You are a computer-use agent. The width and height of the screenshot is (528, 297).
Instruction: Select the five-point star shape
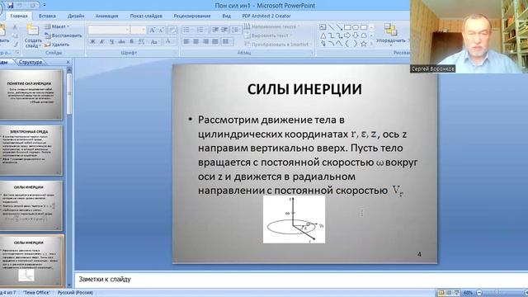(x=364, y=44)
